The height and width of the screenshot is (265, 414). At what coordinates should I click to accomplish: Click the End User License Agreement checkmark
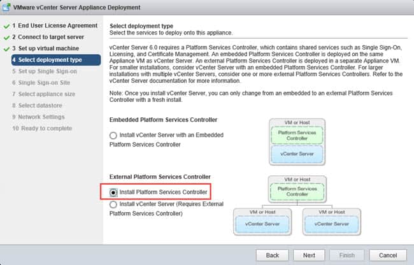(x=6, y=26)
